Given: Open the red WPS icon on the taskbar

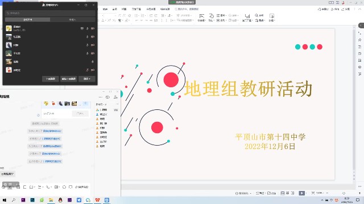Looking at the screenshot, I should tap(97, 200).
